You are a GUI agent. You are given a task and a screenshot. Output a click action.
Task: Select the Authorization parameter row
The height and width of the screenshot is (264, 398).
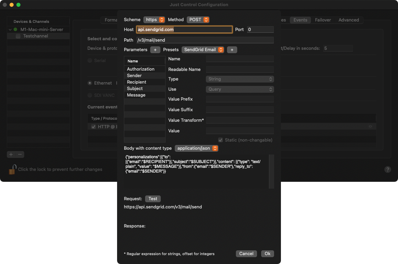[145, 69]
